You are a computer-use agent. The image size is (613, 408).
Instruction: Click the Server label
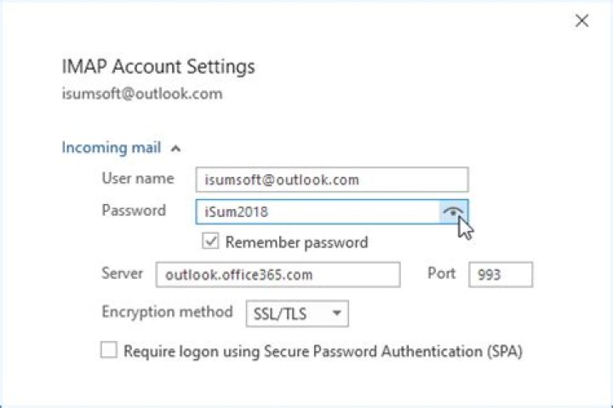pos(123,274)
